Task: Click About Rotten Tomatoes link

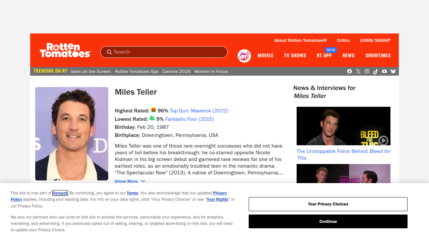Action: pyautogui.click(x=300, y=40)
